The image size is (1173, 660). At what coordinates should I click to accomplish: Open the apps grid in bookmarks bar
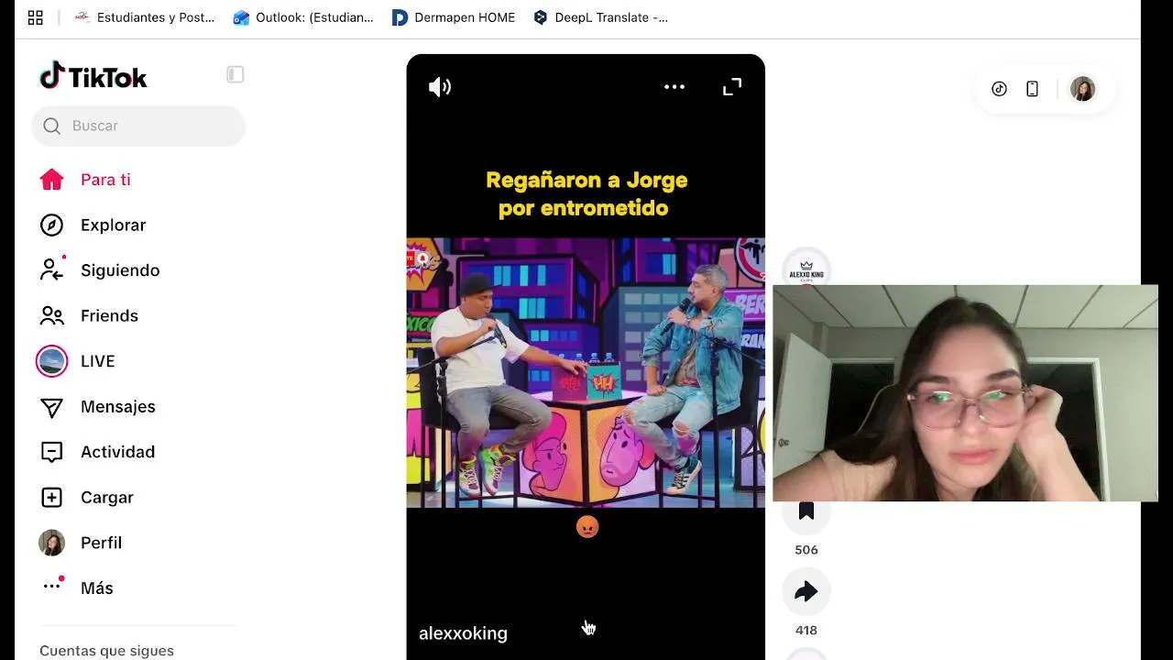[x=36, y=17]
